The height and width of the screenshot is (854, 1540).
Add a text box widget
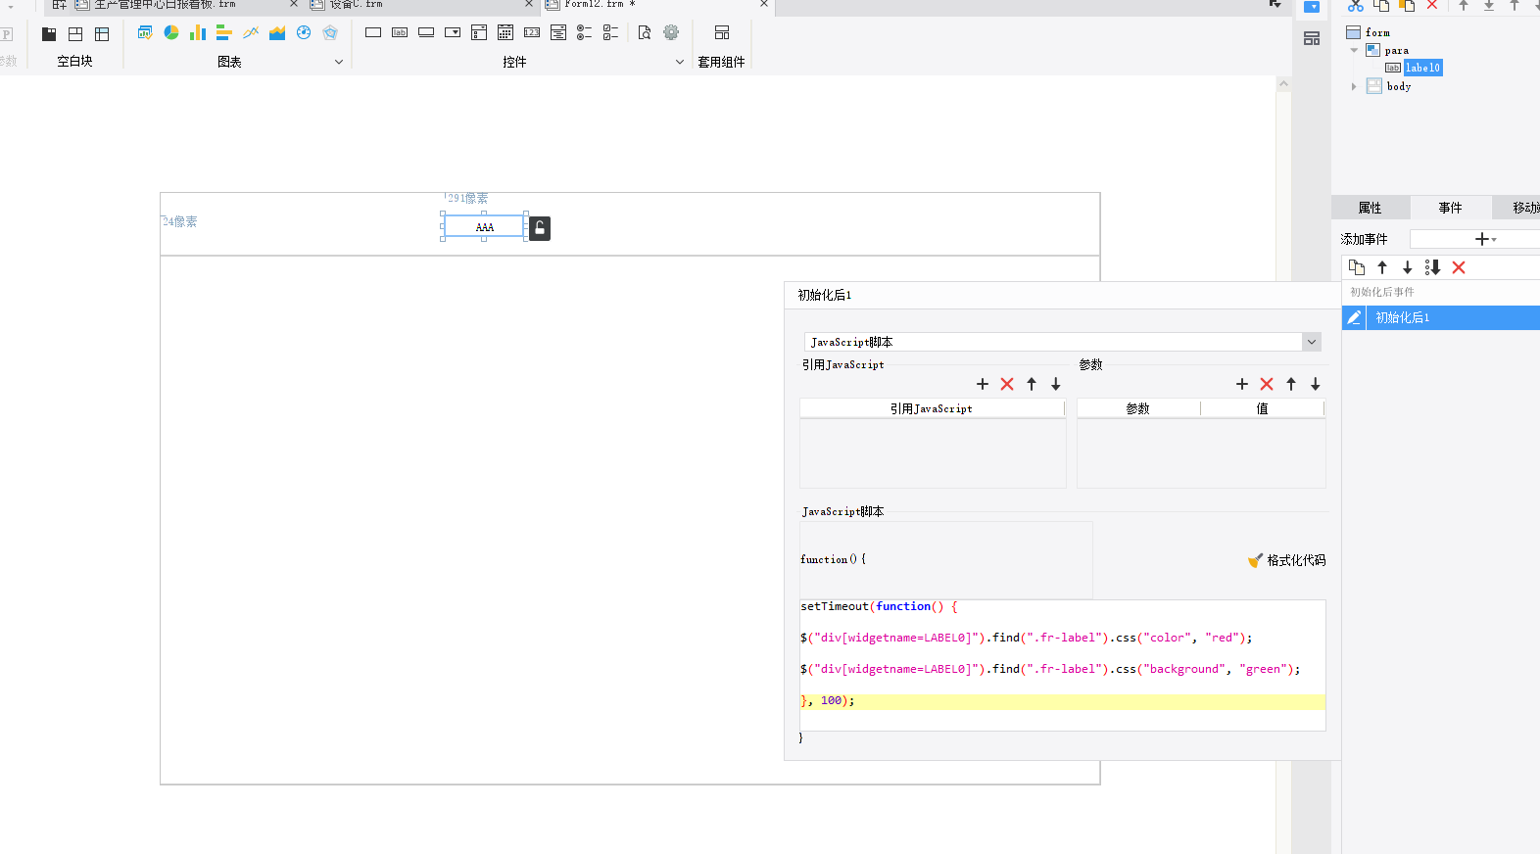pyautogui.click(x=373, y=32)
